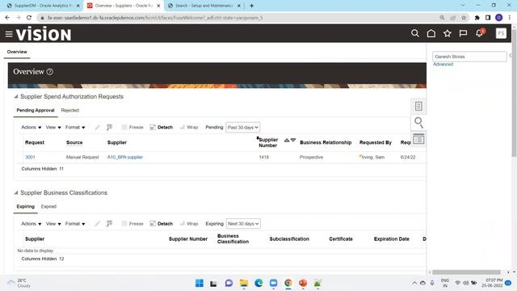
Task: Click Freeze in Spend Authorization toolbar
Action: click(x=132, y=128)
